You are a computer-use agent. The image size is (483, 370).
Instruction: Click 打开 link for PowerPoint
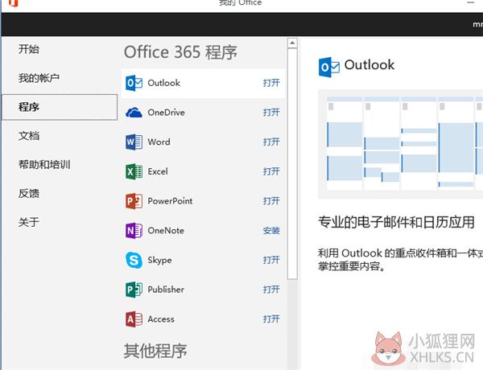271,201
